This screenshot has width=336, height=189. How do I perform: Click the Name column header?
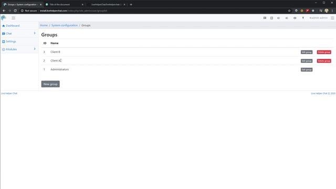coord(55,43)
